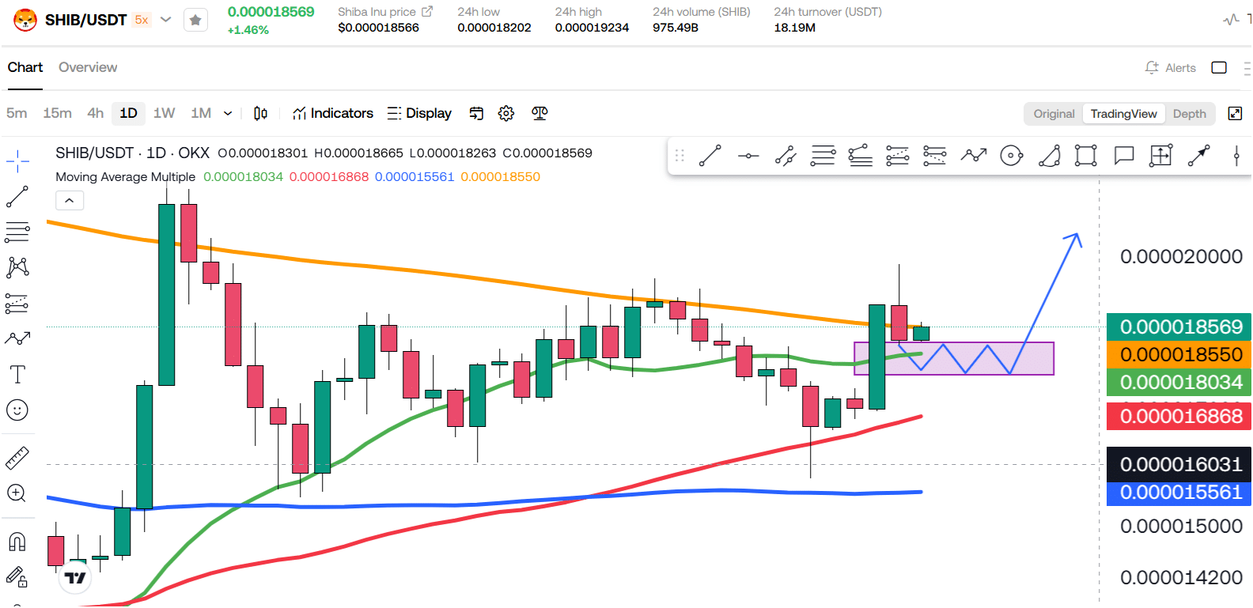Click the balance scale icon

pos(539,113)
